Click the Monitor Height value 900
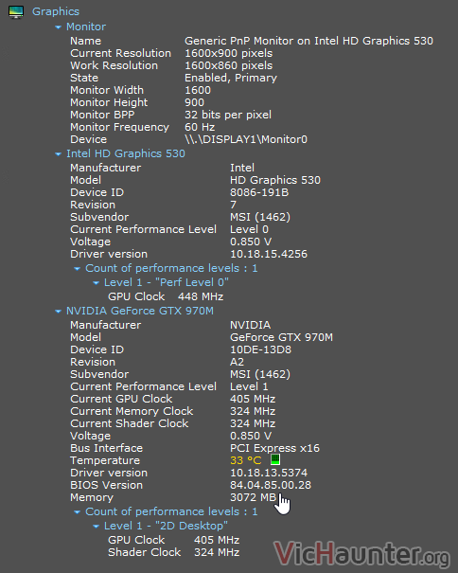This screenshot has height=573, width=458. (x=194, y=102)
